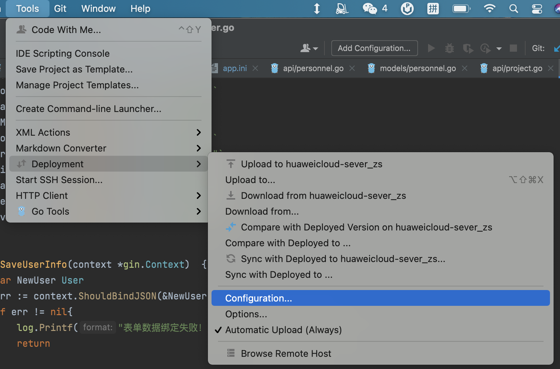Screen dimensions: 560x369
Task: Choose Download from... entry
Action: pyautogui.click(x=380, y=211)
